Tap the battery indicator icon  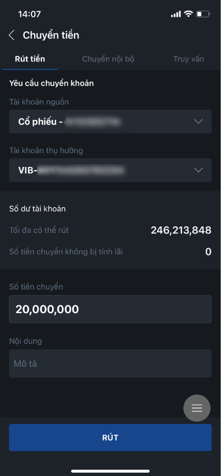click(203, 14)
